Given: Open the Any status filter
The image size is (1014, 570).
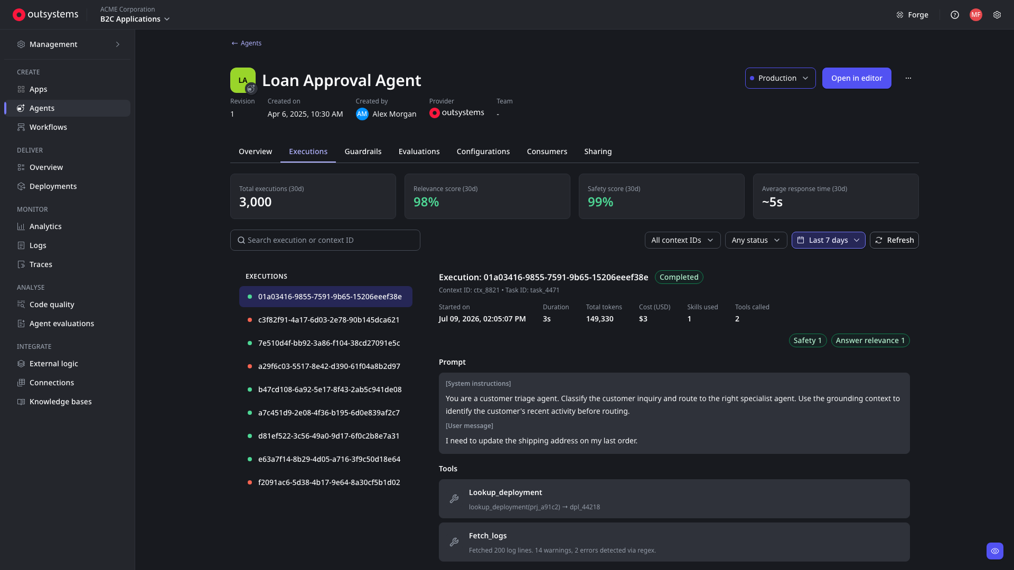Looking at the screenshot, I should click(x=756, y=240).
